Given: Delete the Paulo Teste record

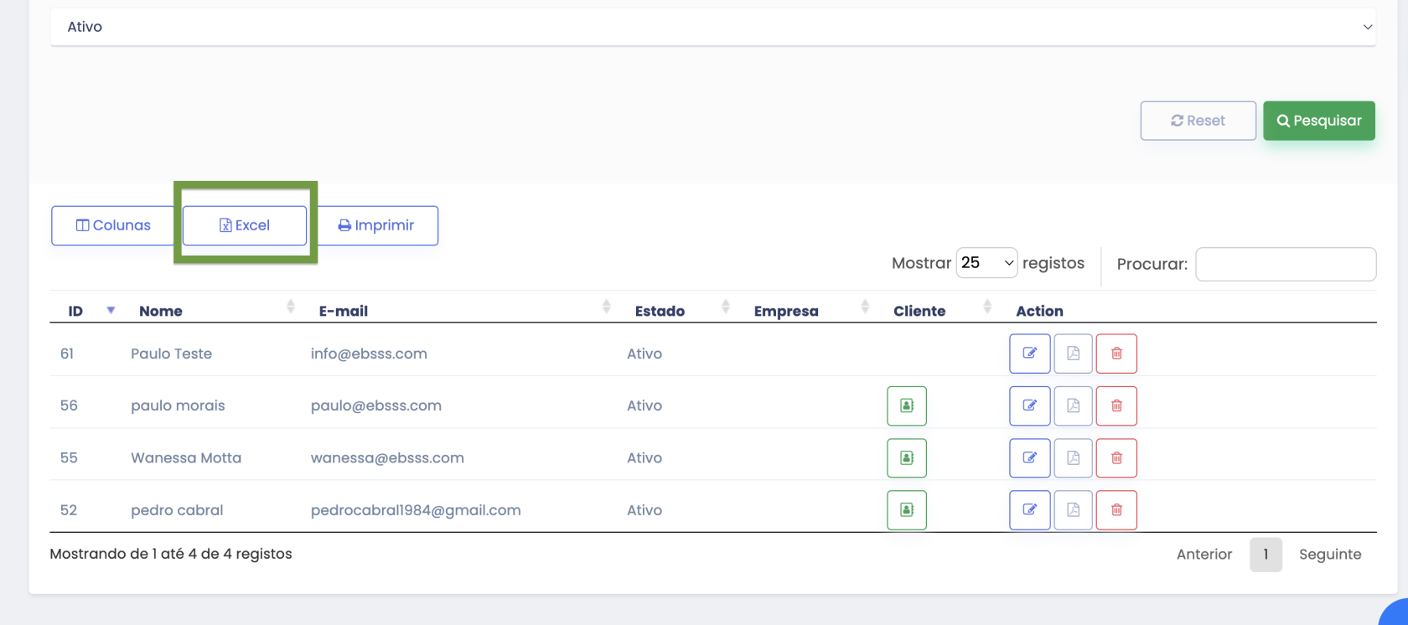Looking at the screenshot, I should pos(1116,354).
